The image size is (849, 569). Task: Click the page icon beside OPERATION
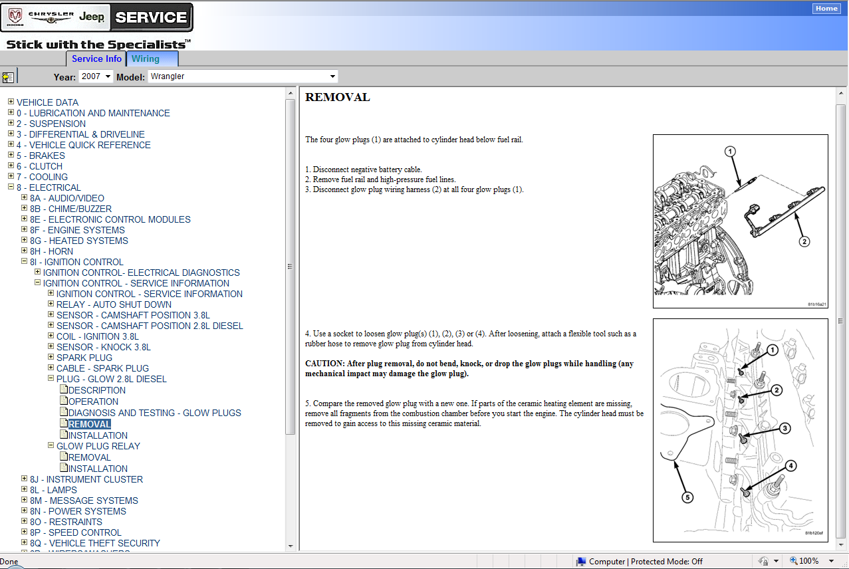(x=64, y=401)
